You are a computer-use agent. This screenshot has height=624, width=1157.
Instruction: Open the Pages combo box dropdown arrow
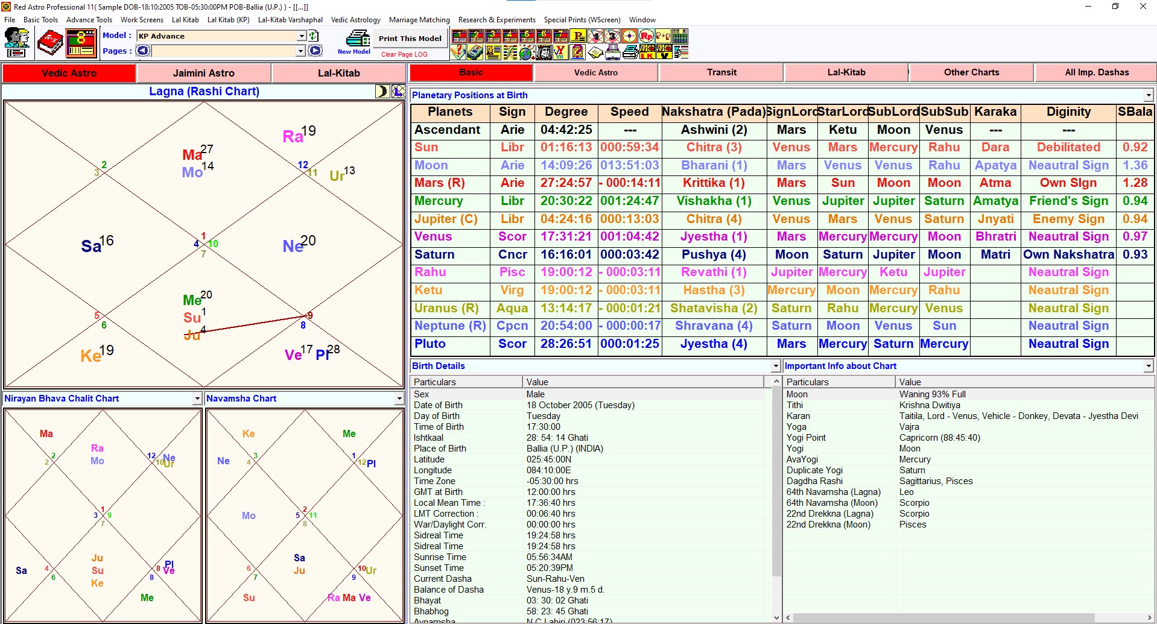point(300,51)
